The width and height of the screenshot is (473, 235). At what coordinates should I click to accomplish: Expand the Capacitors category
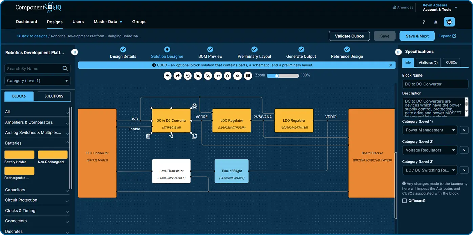click(x=37, y=190)
